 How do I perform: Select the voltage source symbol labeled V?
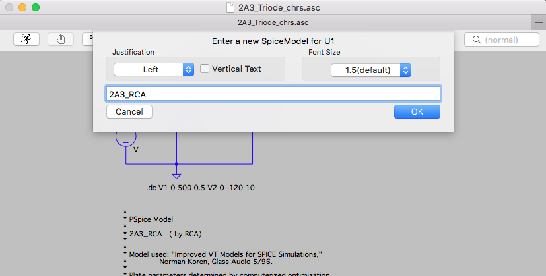pyautogui.click(x=125, y=136)
